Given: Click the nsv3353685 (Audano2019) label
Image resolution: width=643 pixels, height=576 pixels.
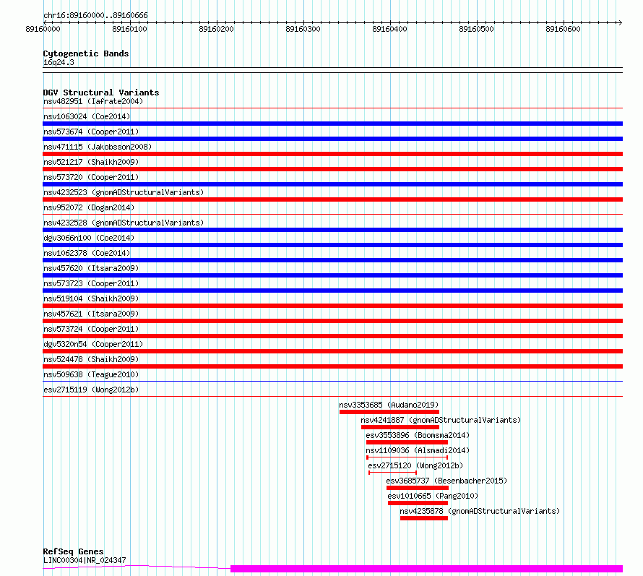Looking at the screenshot, I should pos(389,405).
